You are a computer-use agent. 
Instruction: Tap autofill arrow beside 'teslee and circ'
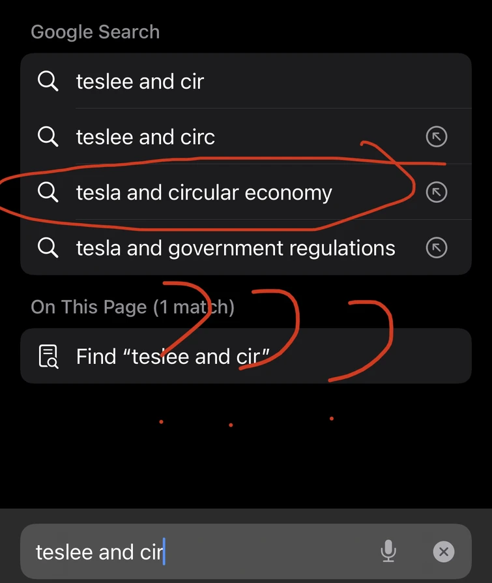coord(437,137)
